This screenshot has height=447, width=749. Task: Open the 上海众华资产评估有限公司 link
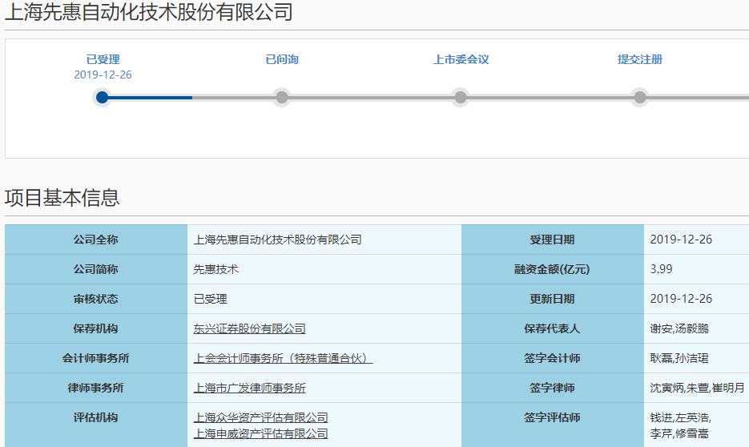pos(260,417)
